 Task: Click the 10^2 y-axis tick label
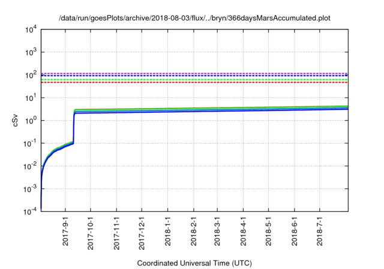coord(31,74)
